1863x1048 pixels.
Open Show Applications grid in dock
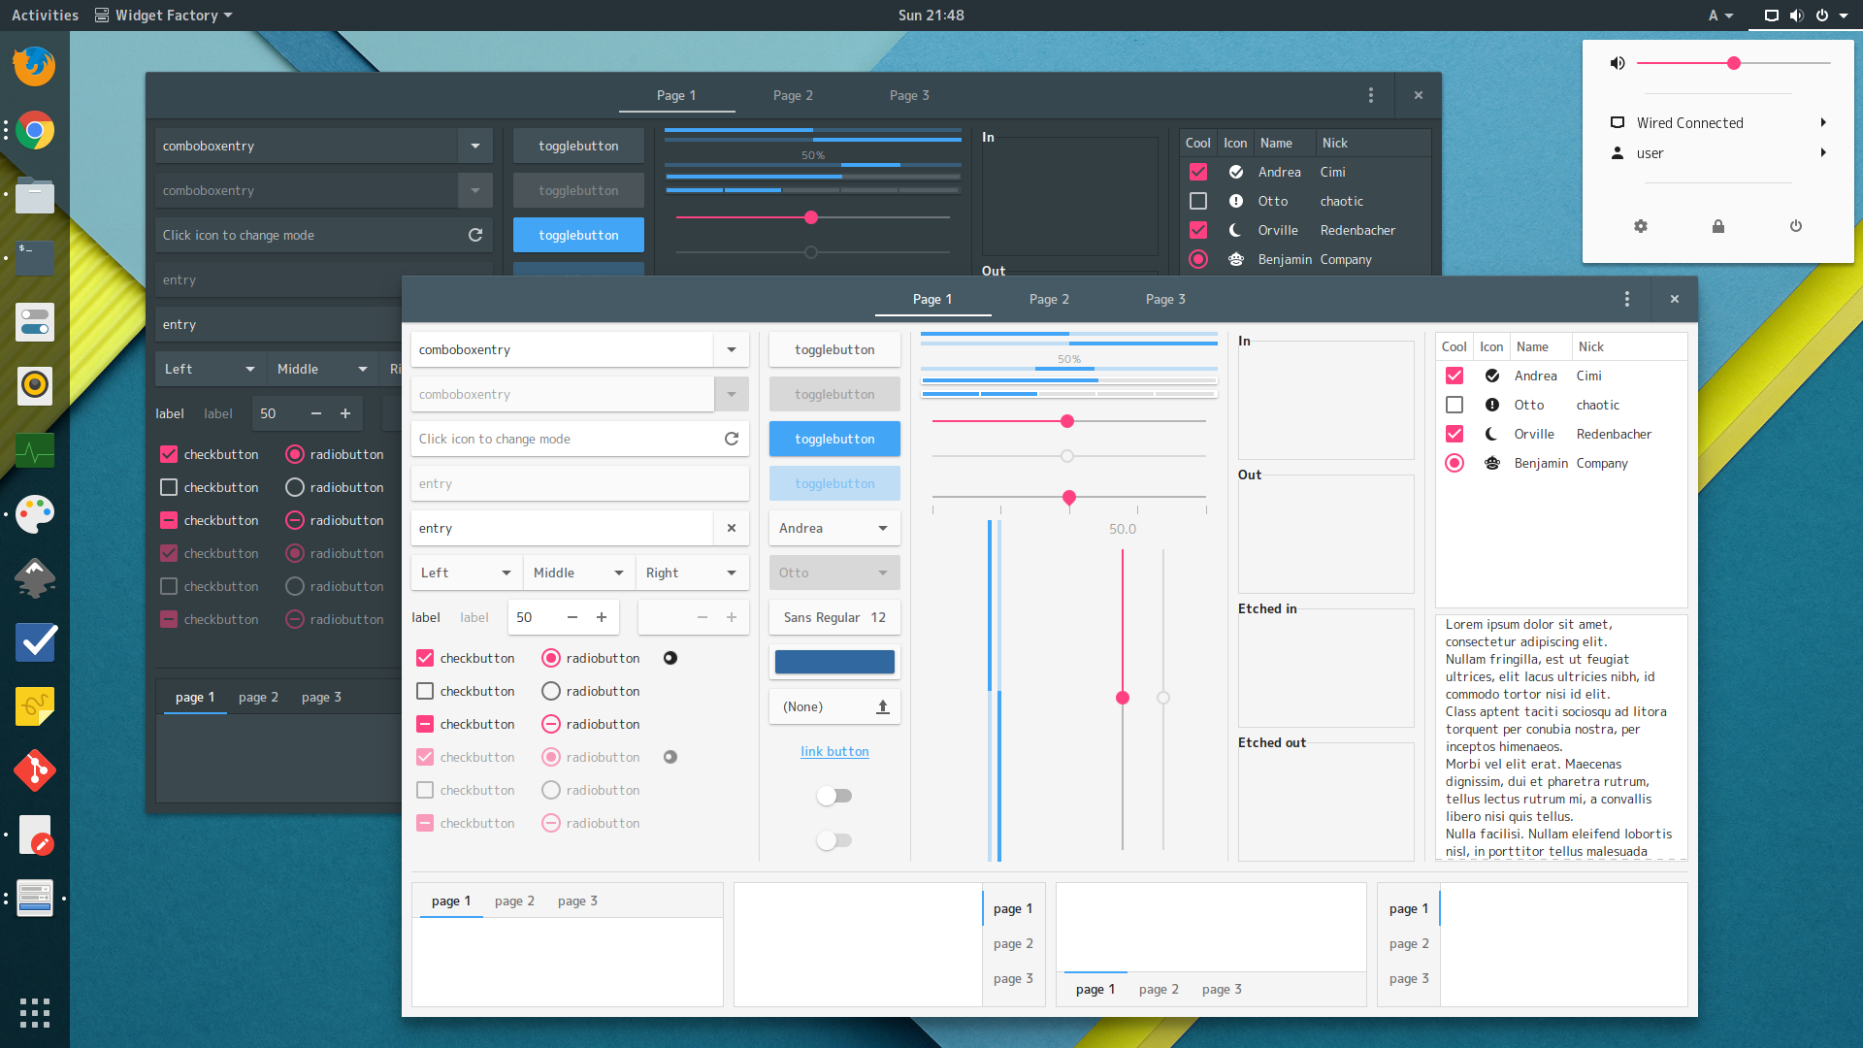click(x=35, y=1012)
